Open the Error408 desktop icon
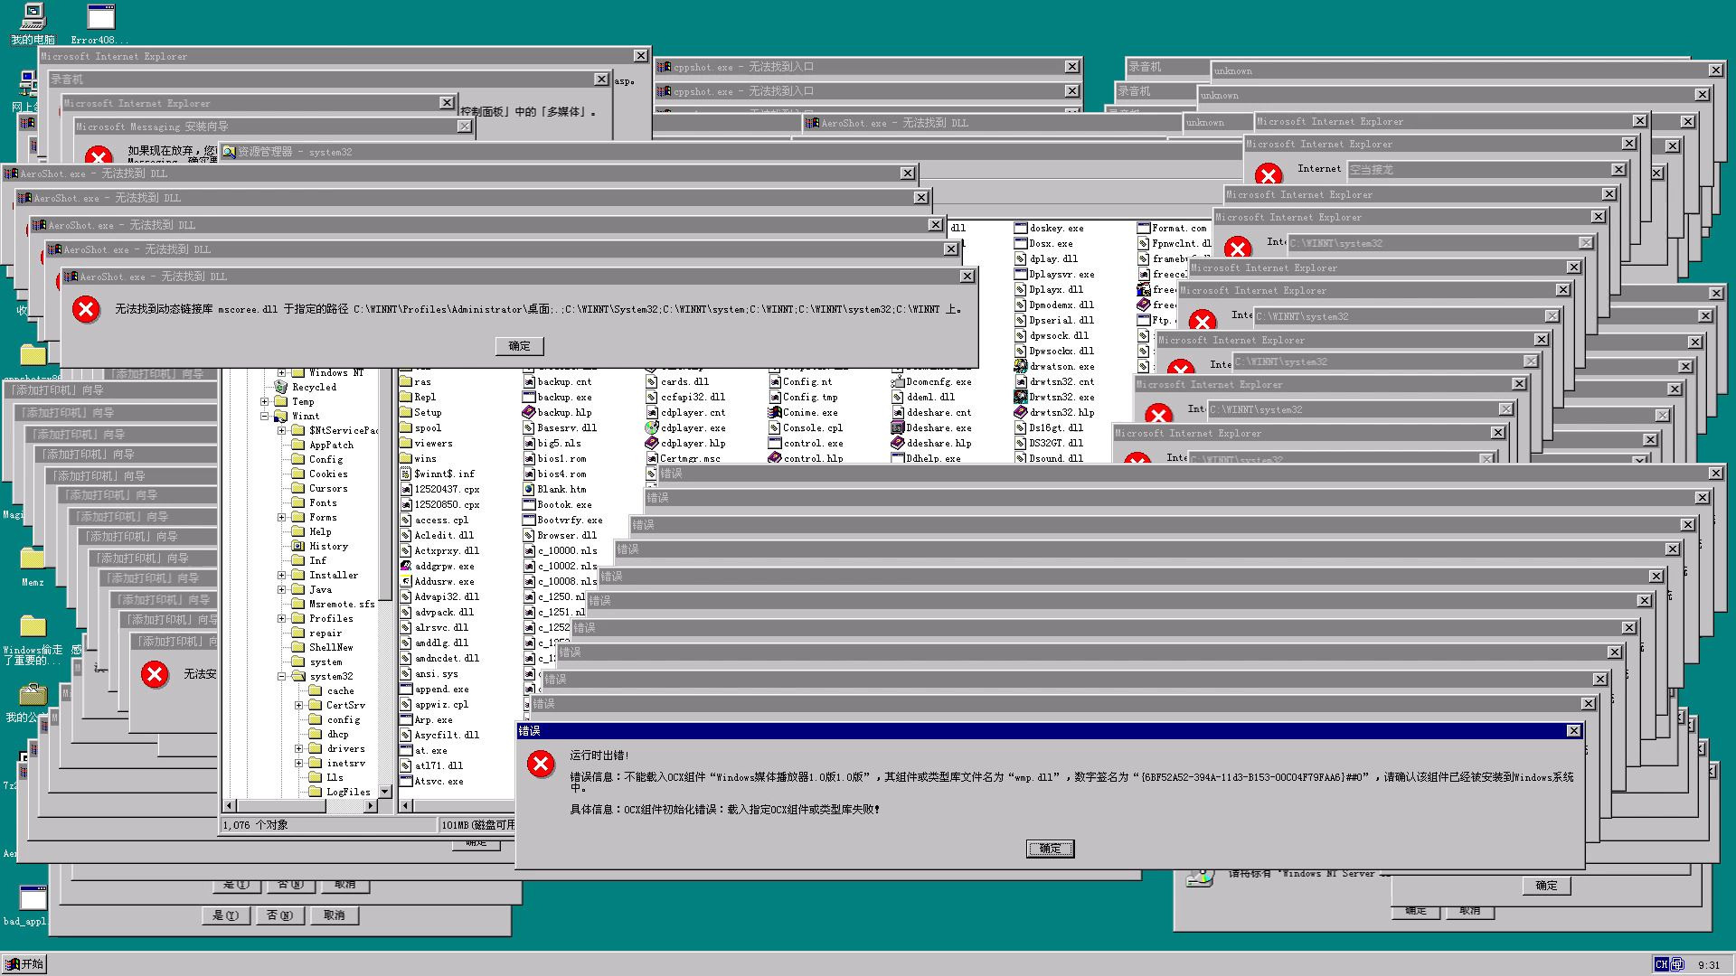Viewport: 1736px width, 976px height. click(100, 18)
